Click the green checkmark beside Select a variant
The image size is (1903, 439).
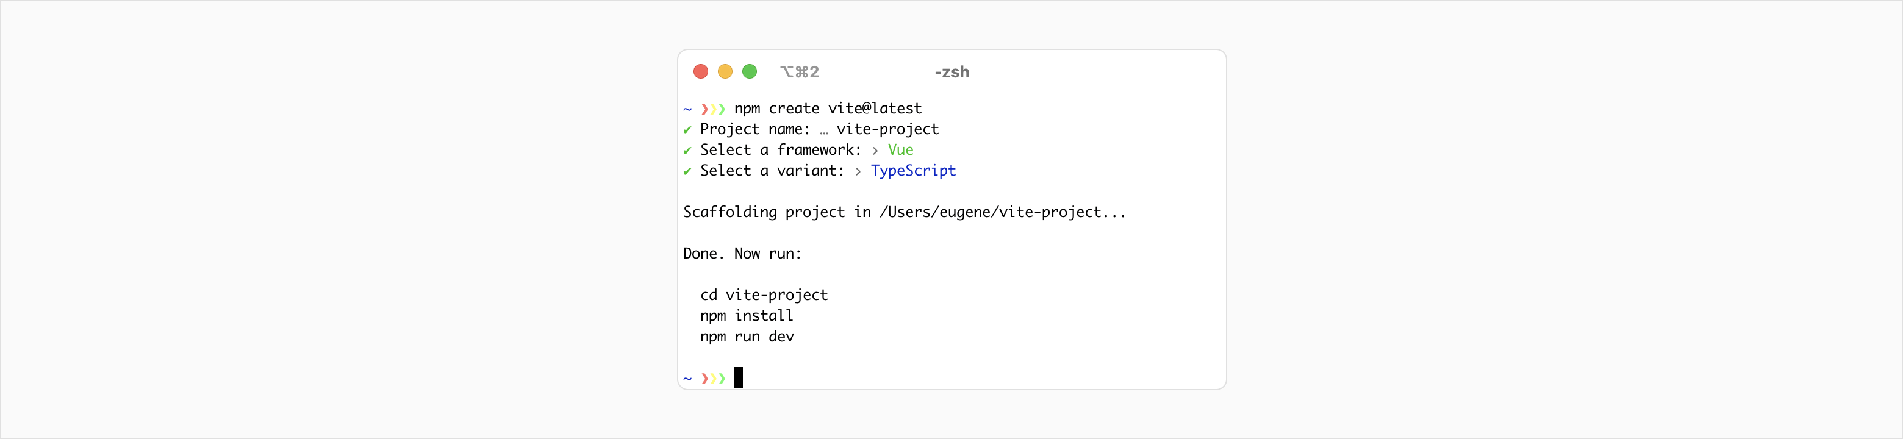[x=687, y=171]
